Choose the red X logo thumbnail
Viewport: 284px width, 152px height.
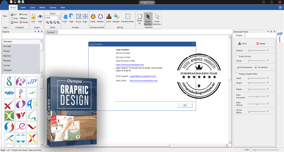[x=9, y=104]
